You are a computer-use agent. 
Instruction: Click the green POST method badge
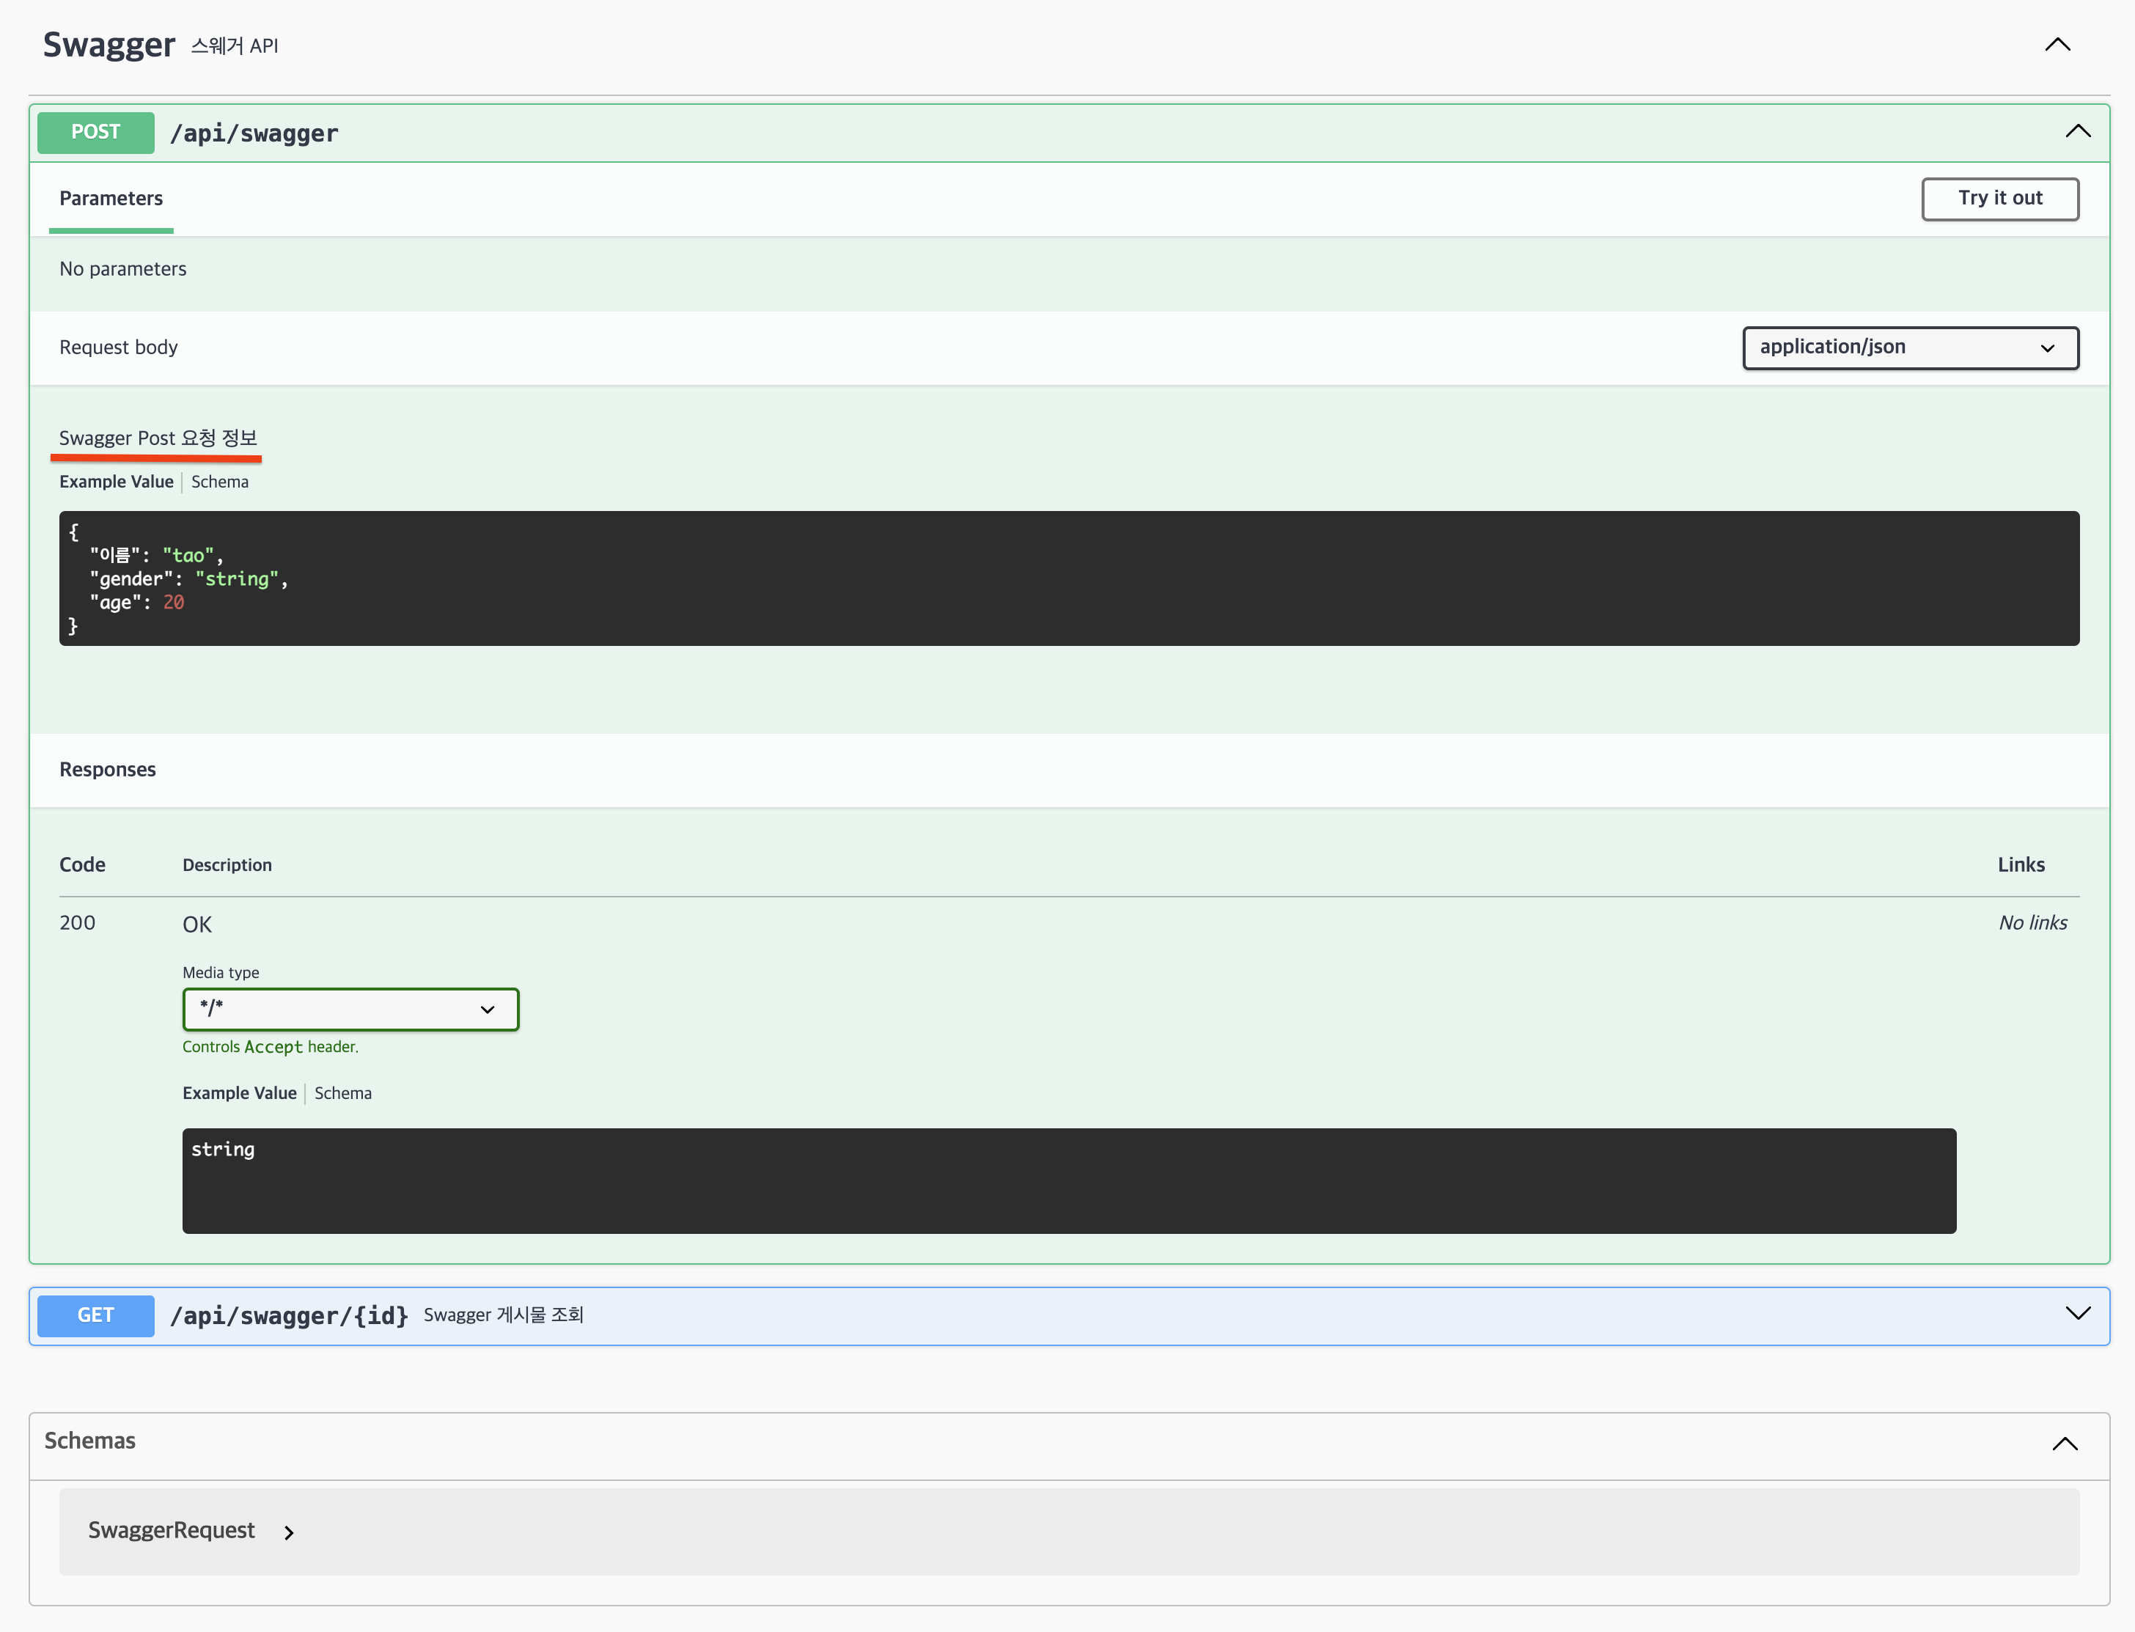coord(95,132)
